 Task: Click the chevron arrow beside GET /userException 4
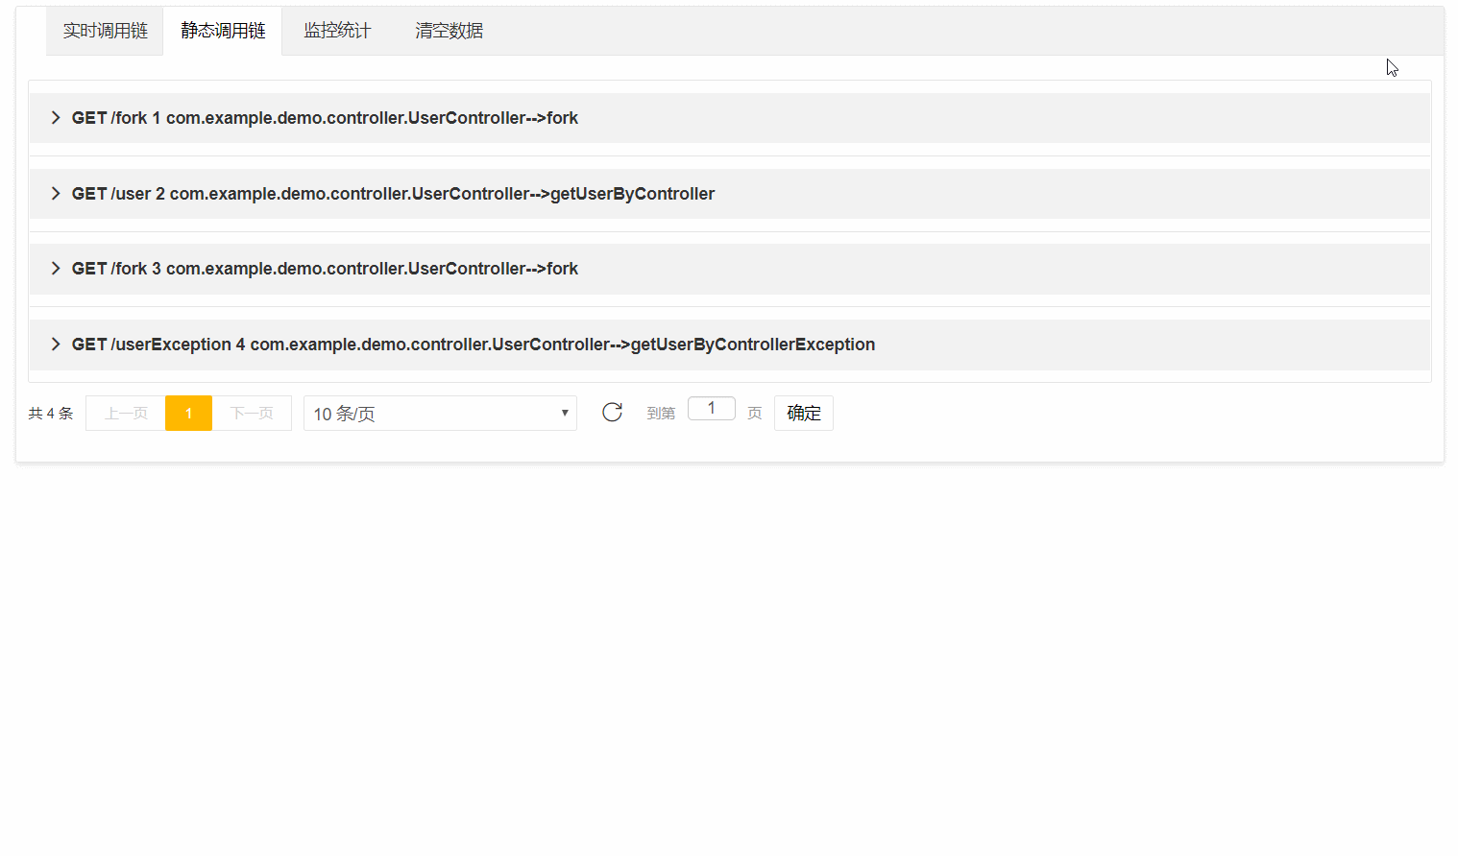coord(55,344)
